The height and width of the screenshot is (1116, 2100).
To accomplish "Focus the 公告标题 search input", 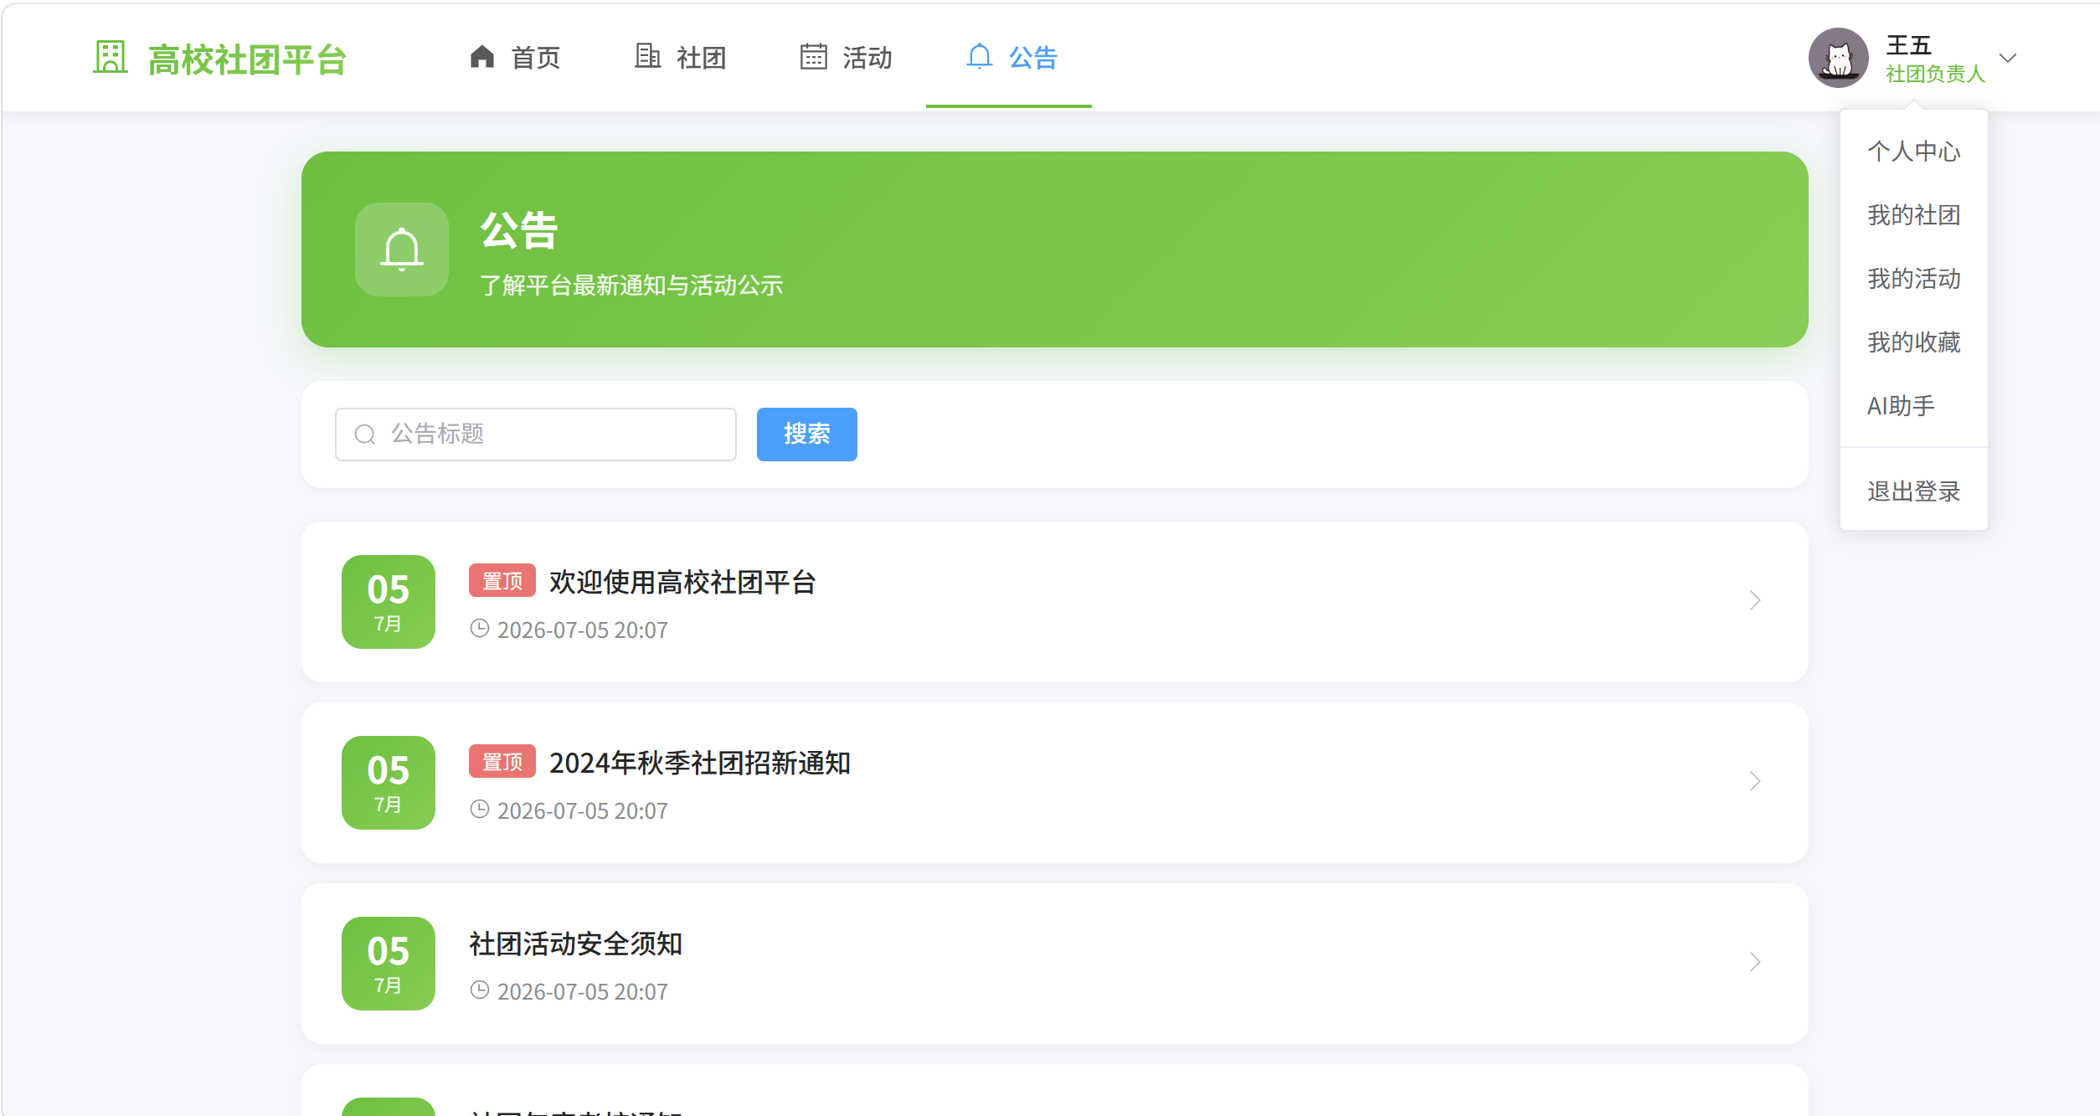I will click(536, 434).
